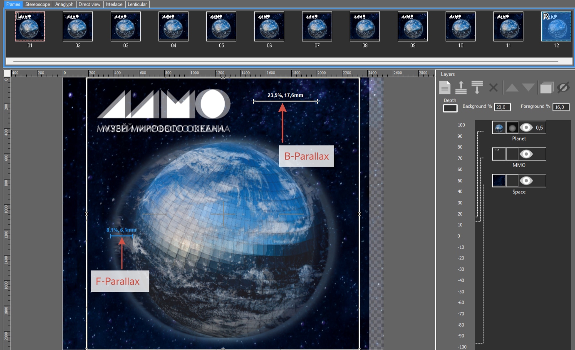Open the Anaglyph tab
The height and width of the screenshot is (350, 575).
(64, 4)
